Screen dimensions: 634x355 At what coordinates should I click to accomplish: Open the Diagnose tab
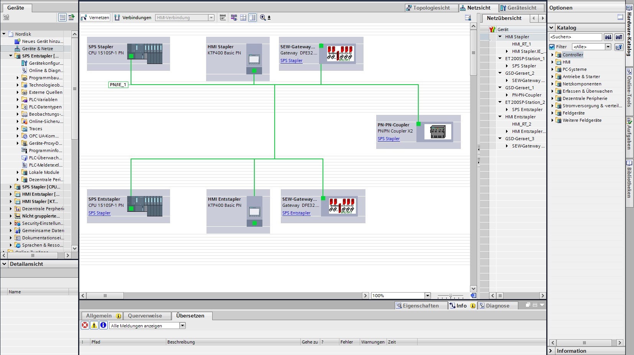point(498,306)
